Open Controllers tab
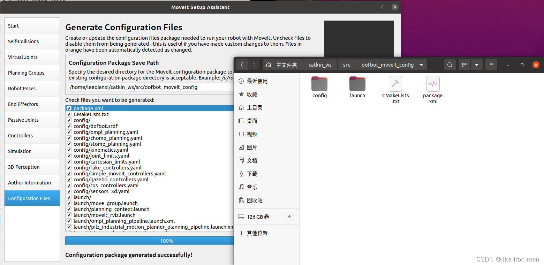The height and width of the screenshot is (265, 544). click(32, 136)
